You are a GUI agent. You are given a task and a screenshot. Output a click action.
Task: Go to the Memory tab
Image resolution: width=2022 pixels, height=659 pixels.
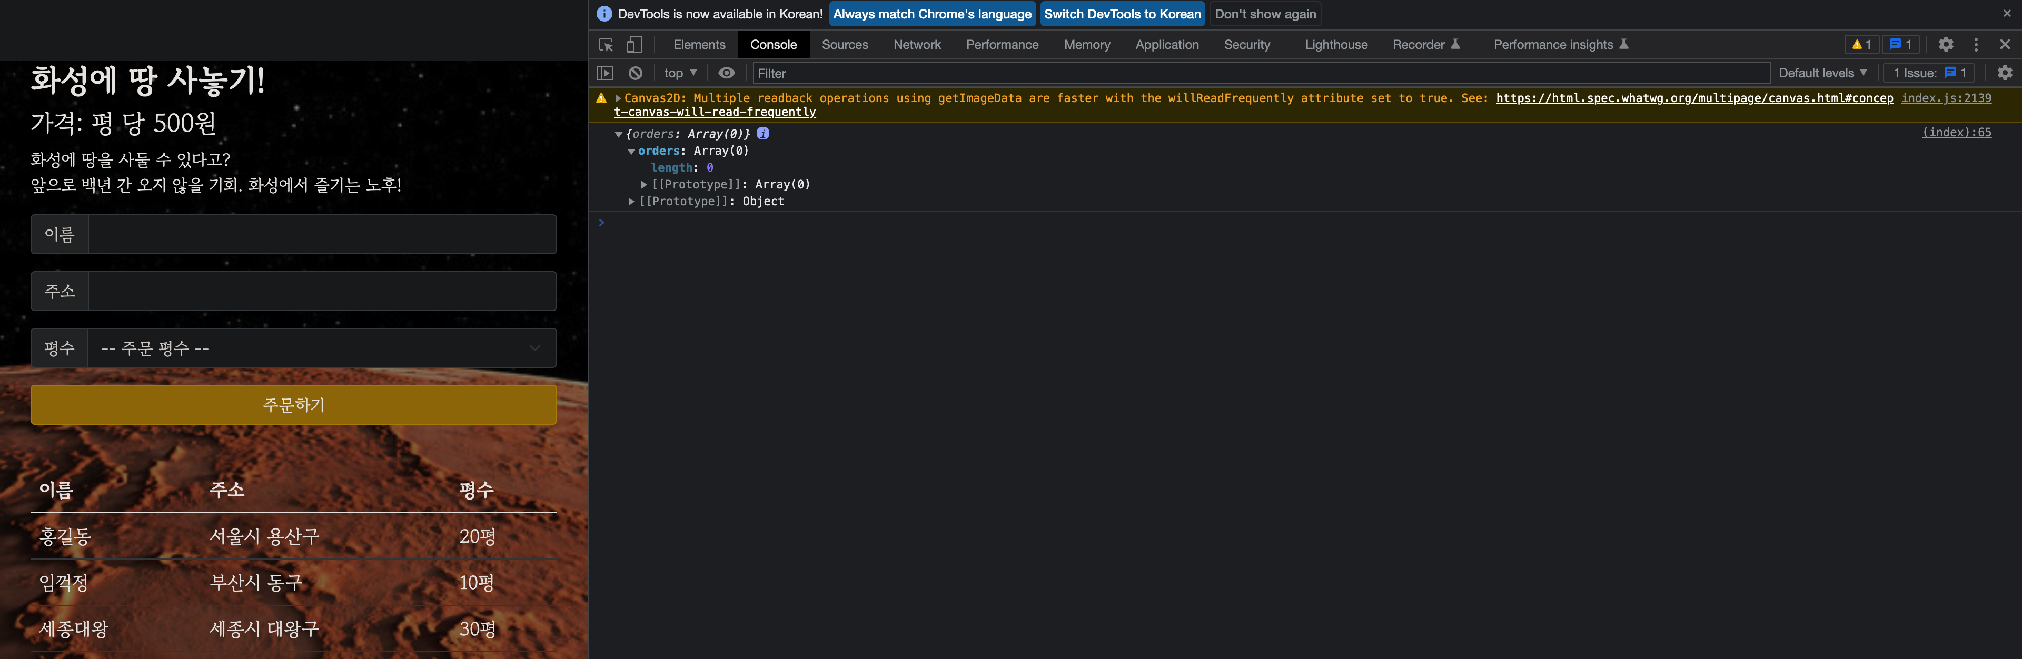tap(1087, 45)
